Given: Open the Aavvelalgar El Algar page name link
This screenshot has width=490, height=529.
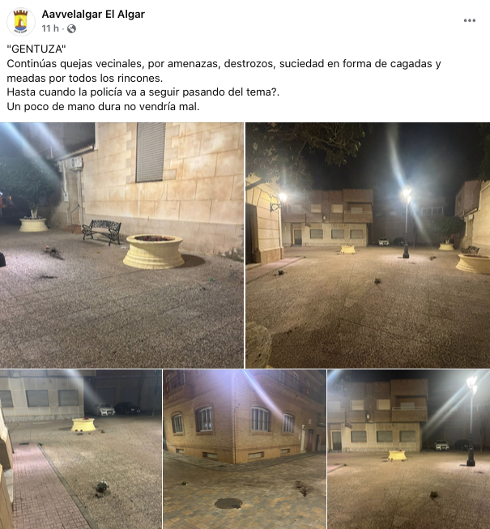Looking at the screenshot, I should click(x=93, y=14).
